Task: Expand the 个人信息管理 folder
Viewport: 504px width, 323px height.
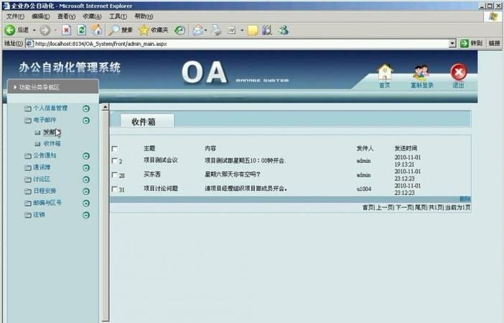Action: click(x=46, y=108)
